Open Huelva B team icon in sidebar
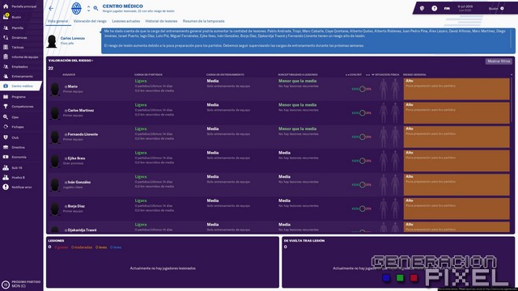Viewport: 518px width, 291px height. pos(6,178)
